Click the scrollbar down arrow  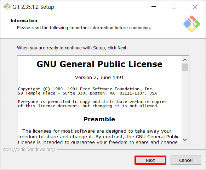click(x=185, y=140)
